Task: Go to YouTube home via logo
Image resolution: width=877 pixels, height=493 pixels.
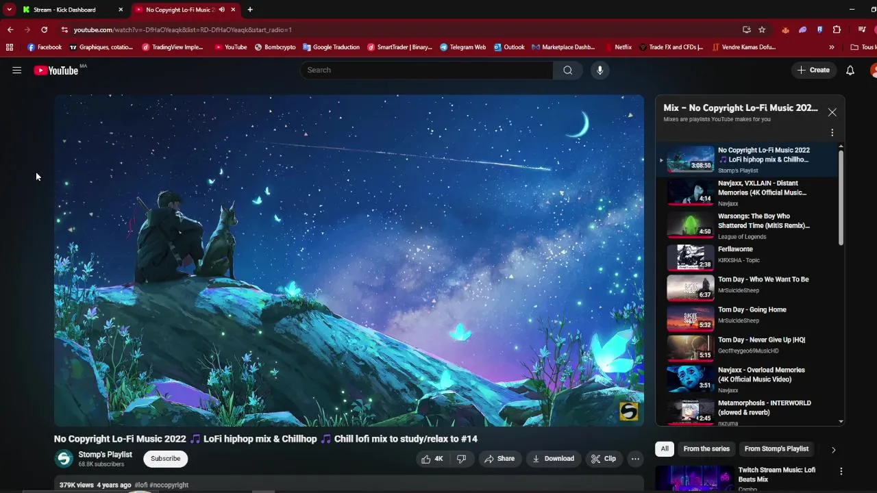Action: point(56,71)
